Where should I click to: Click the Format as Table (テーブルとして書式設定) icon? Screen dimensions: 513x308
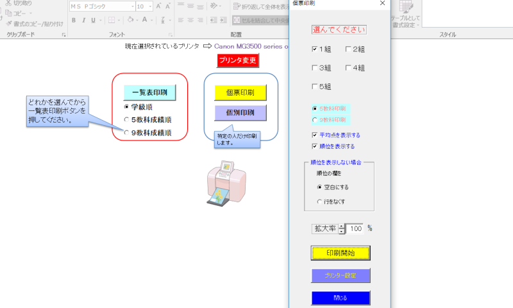tap(406, 14)
